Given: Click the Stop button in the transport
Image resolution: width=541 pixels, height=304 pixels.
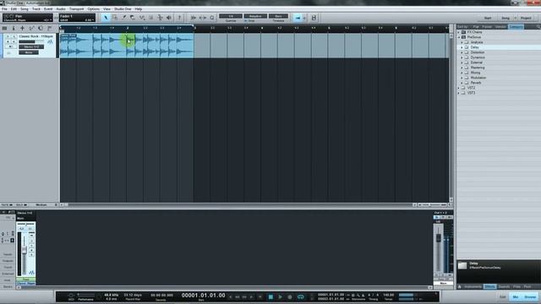Looking at the screenshot, I should 270,296.
